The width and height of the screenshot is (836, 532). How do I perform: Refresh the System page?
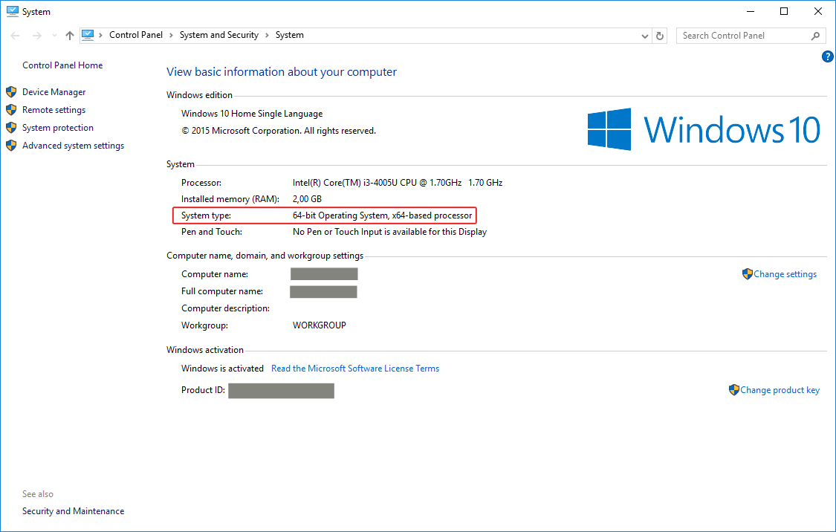[x=660, y=36]
